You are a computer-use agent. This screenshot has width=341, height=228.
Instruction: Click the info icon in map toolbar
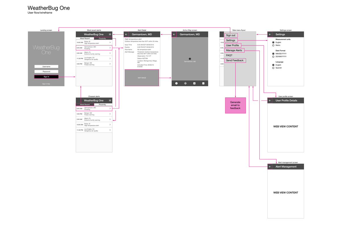176,83
